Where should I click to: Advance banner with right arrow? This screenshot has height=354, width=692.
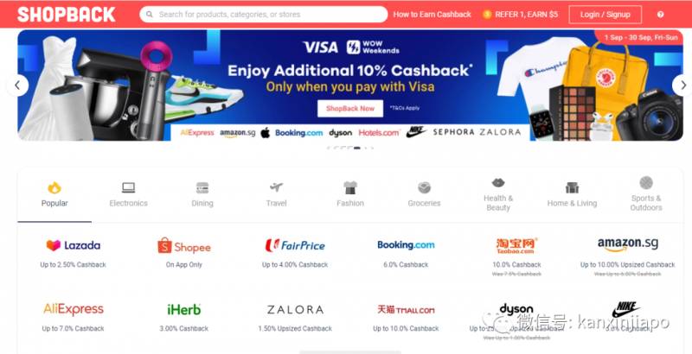(x=682, y=85)
